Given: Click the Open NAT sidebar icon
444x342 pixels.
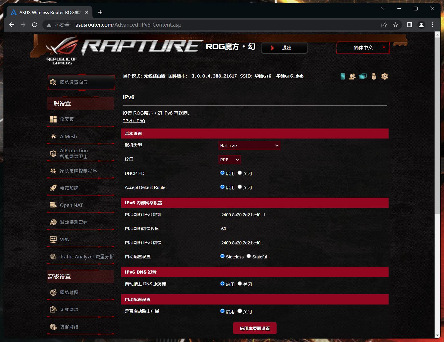Looking at the screenshot, I should [53, 205].
